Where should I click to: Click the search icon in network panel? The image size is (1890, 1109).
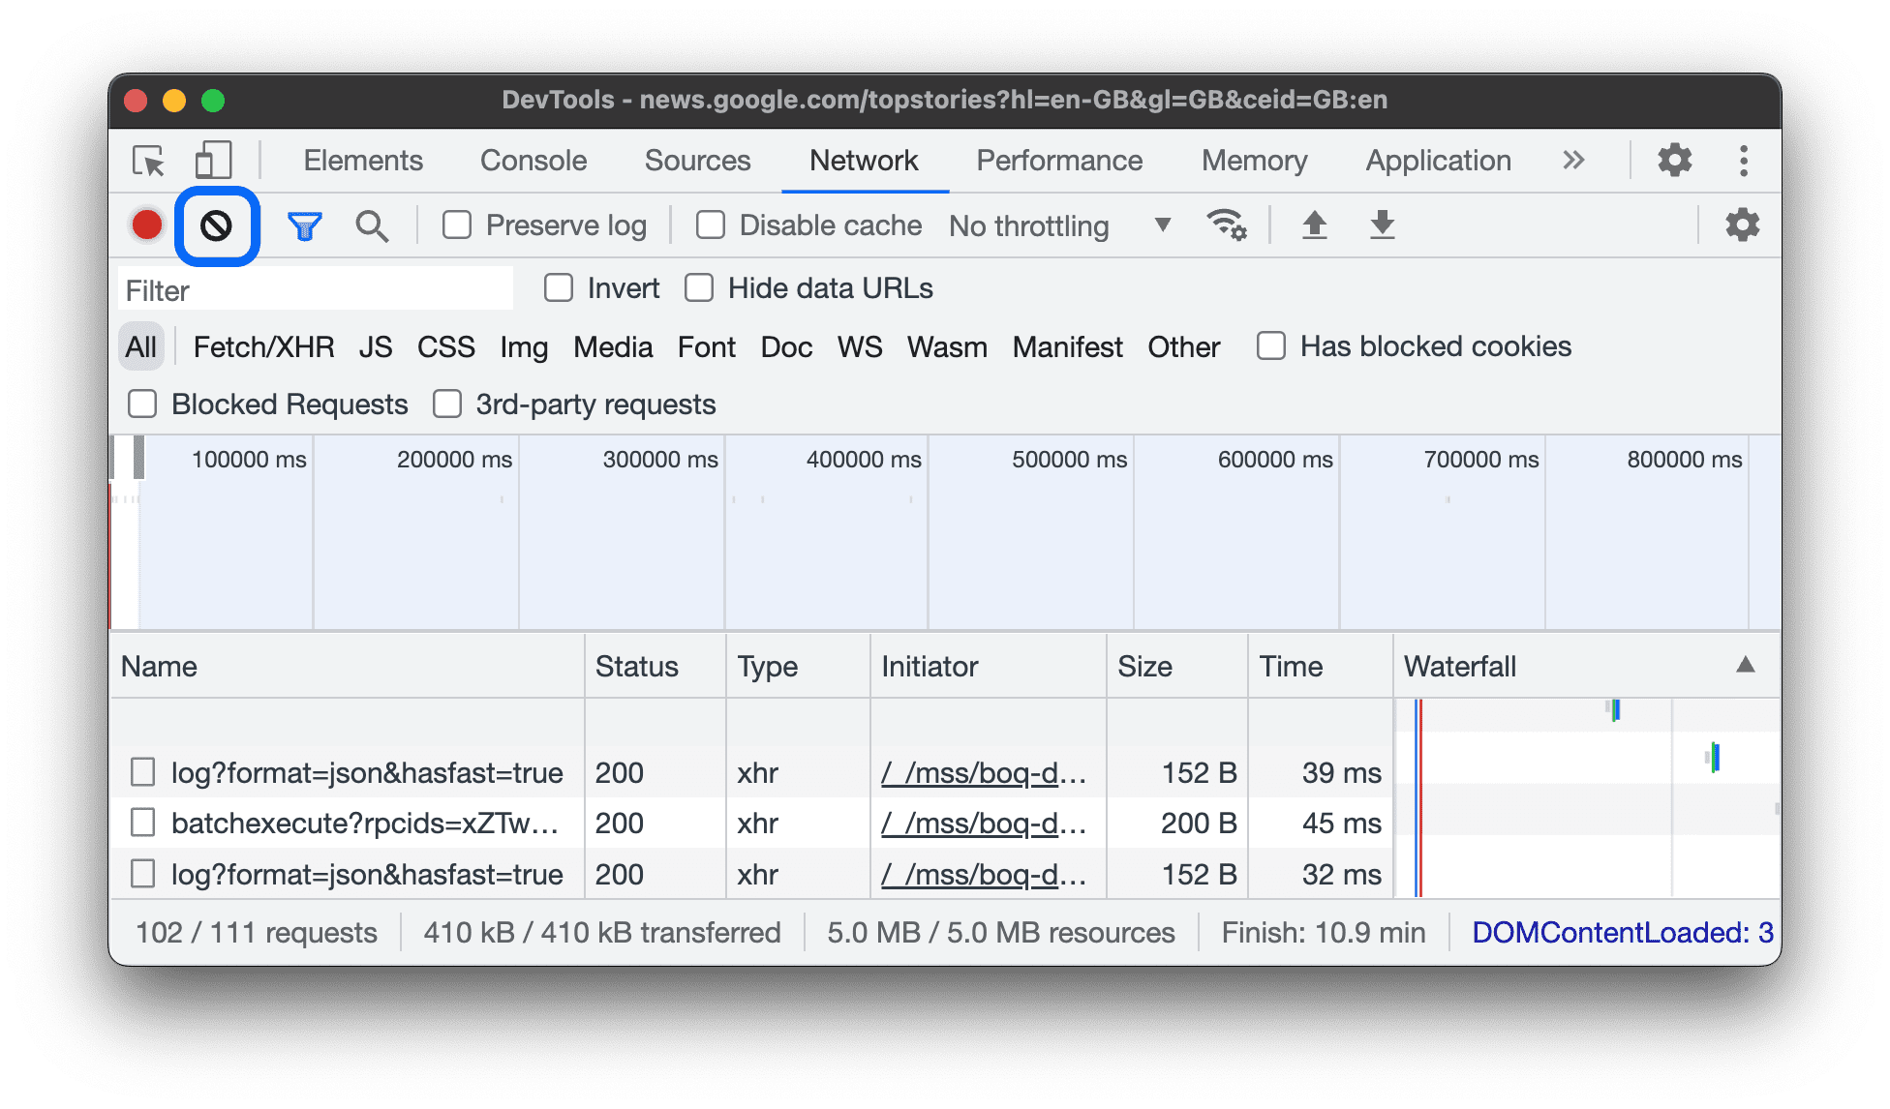click(x=371, y=225)
